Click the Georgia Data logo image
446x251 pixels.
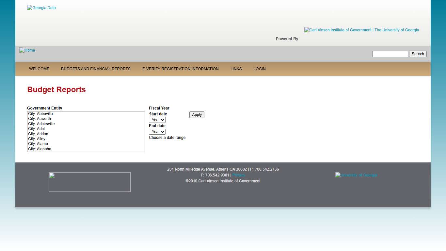tap(41, 8)
